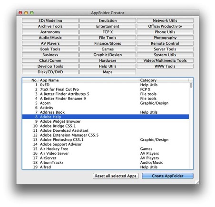Click the Video/Multimedia Tools button
Viewport: 215px width, 207px height.
point(165,60)
